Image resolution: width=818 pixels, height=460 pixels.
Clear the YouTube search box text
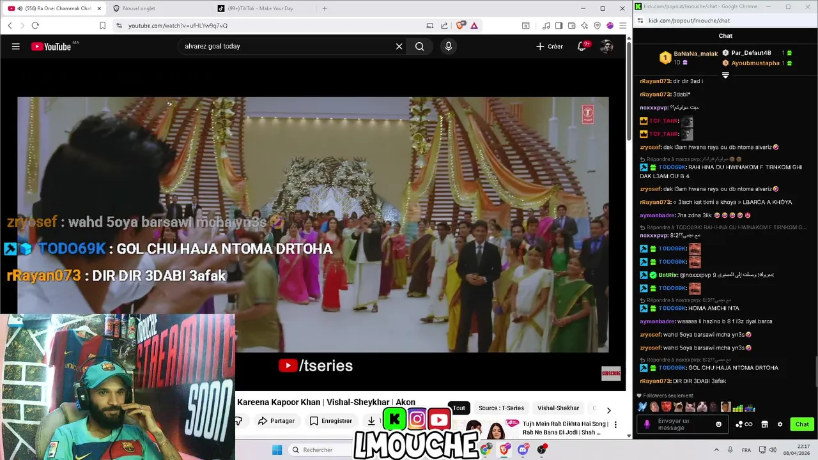pyautogui.click(x=399, y=46)
